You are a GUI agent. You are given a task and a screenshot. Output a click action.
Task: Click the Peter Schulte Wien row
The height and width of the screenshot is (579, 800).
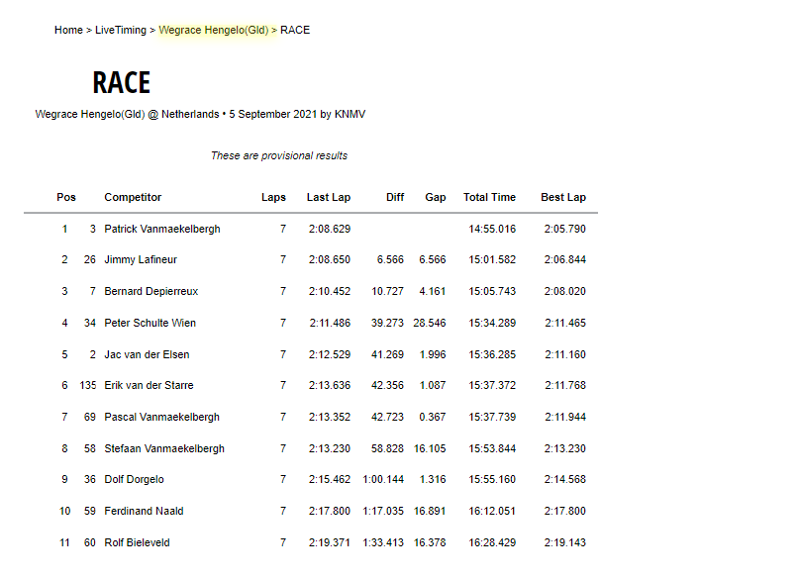click(151, 323)
